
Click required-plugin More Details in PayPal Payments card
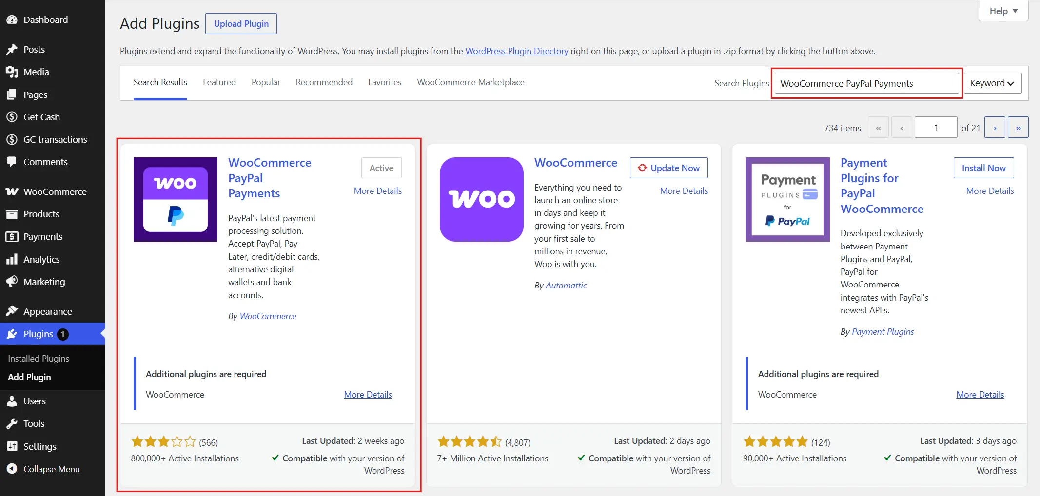point(368,395)
